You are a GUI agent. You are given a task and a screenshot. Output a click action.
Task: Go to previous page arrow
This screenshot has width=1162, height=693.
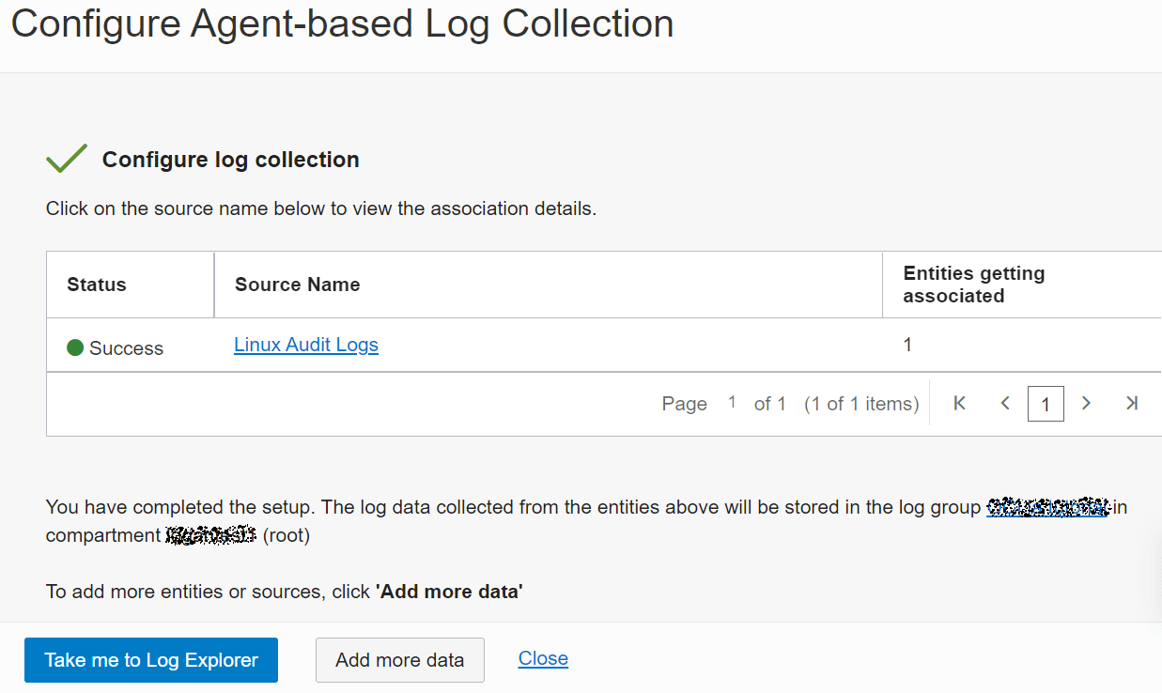click(x=1005, y=404)
